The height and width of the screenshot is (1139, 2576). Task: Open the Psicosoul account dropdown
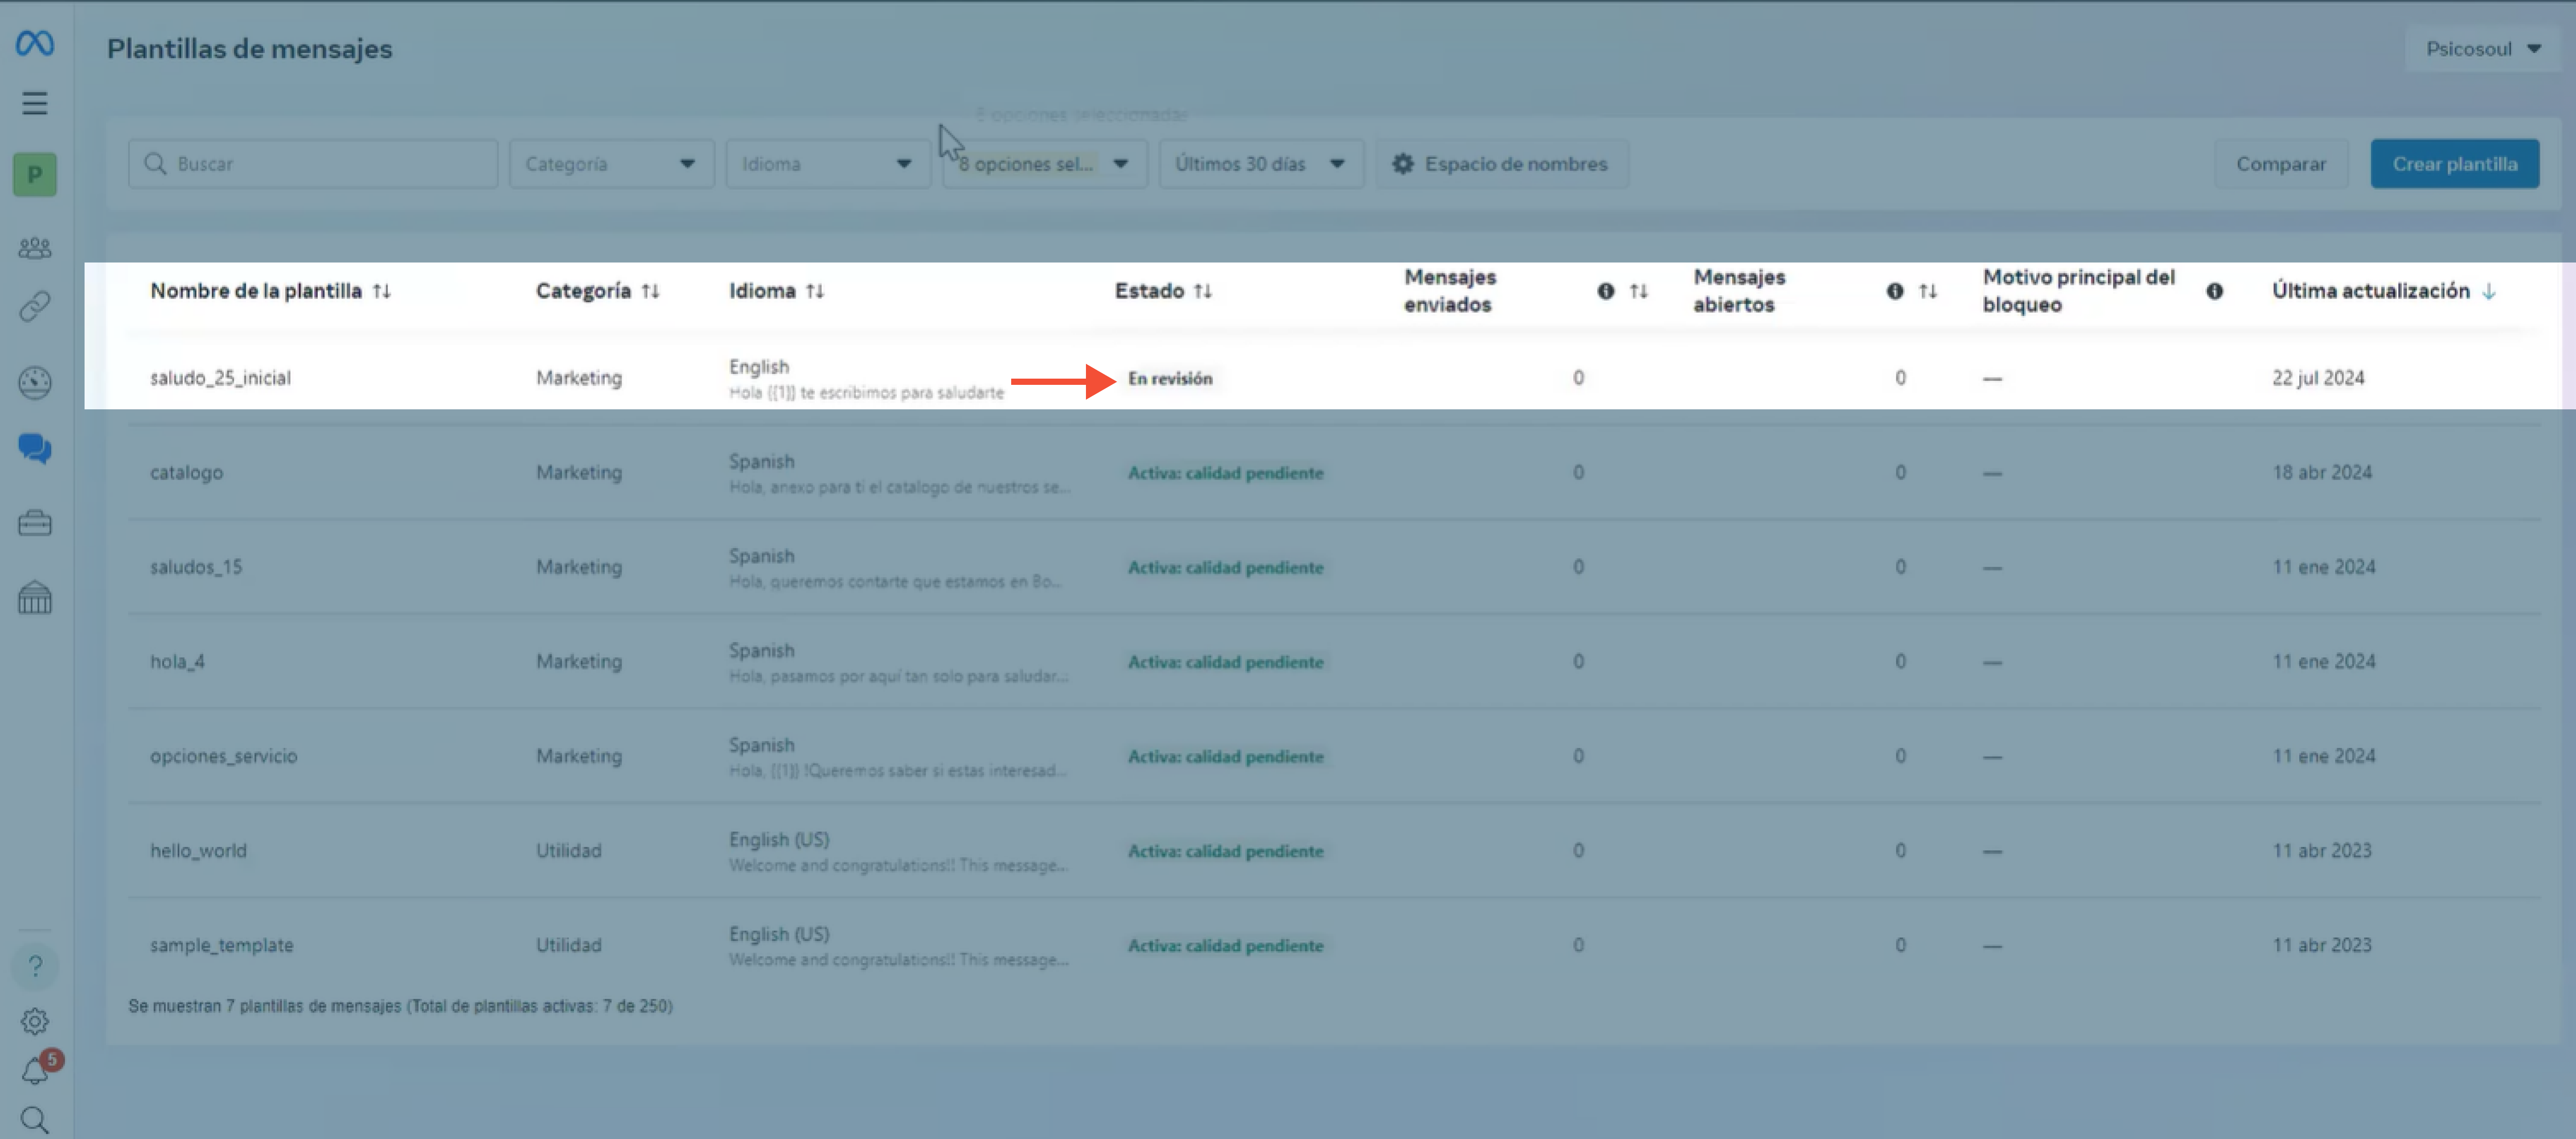(2483, 49)
